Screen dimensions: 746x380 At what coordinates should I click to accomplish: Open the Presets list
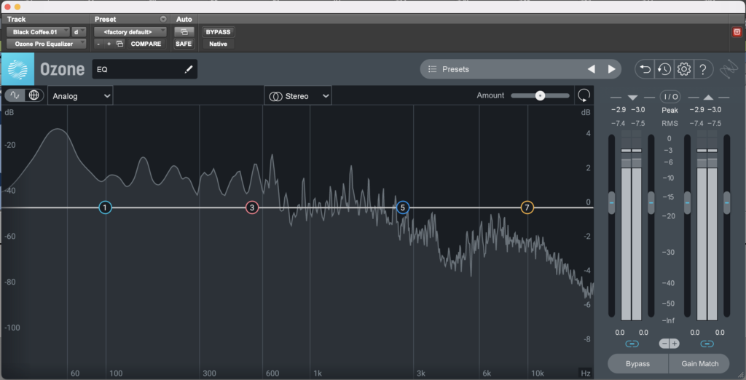(x=502, y=69)
